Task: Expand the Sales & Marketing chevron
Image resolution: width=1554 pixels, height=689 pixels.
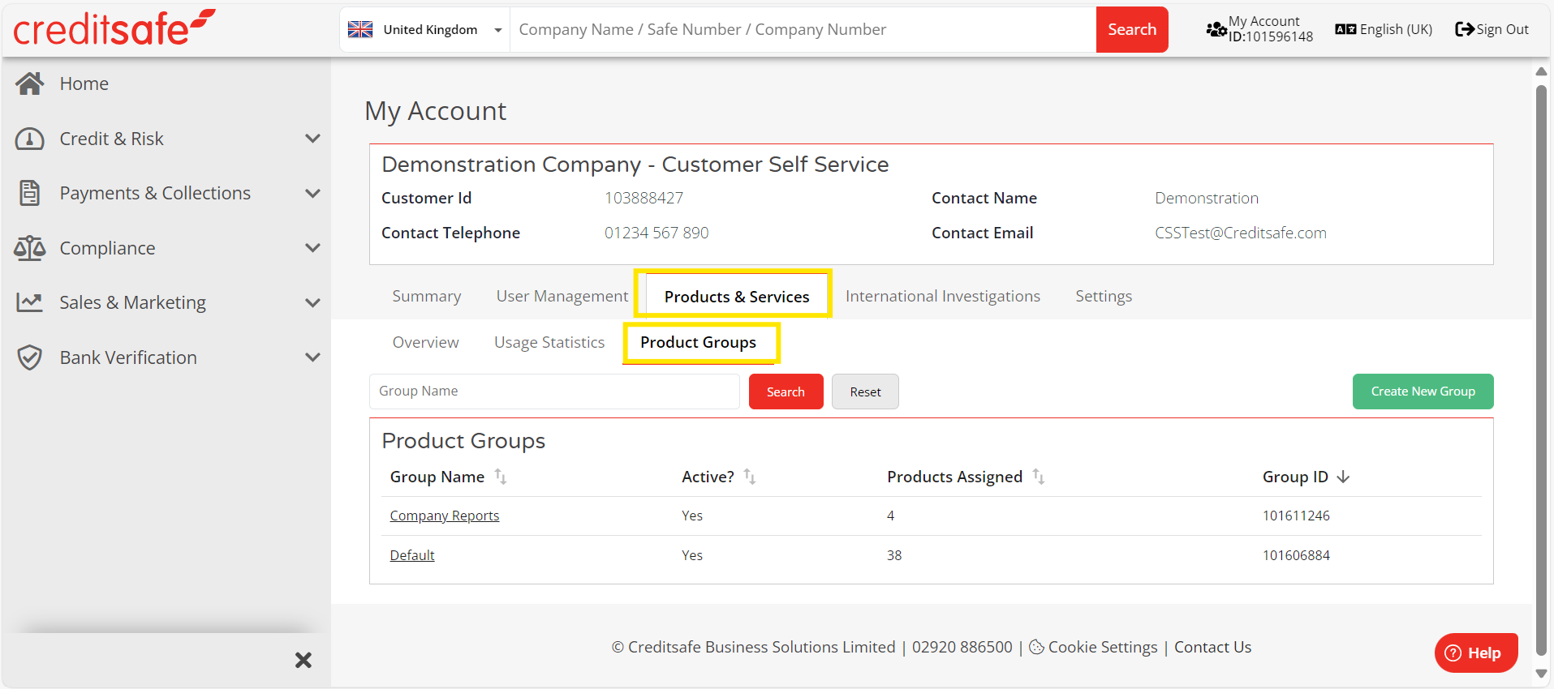Action: click(x=312, y=302)
